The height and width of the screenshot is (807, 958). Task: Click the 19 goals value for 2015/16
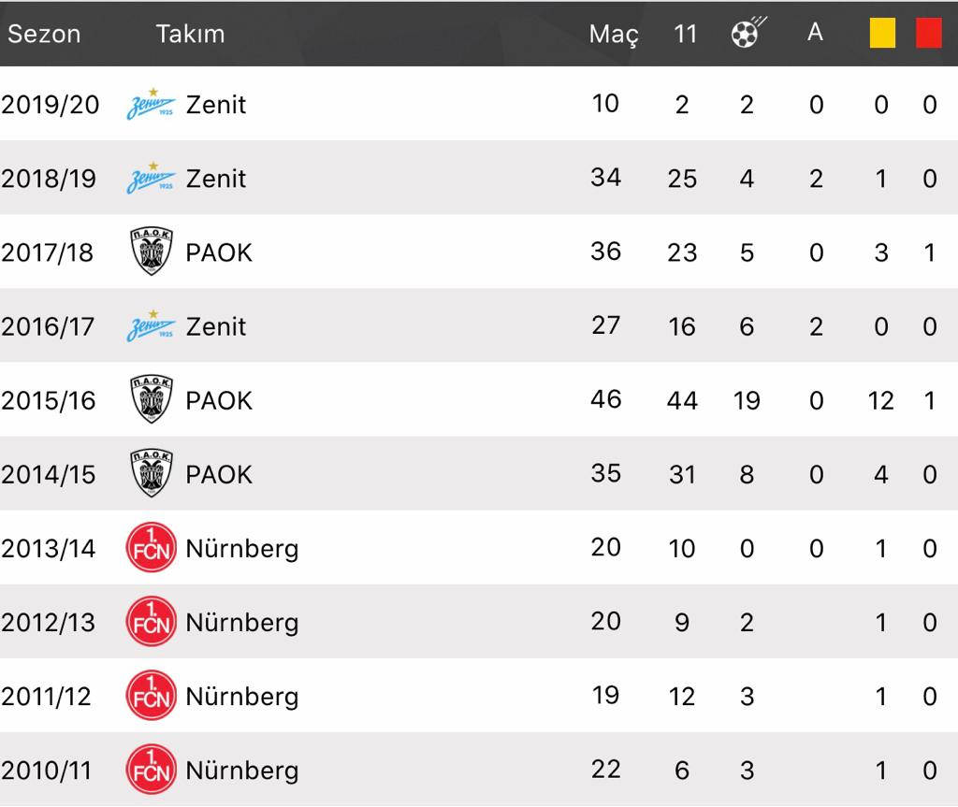coord(747,400)
